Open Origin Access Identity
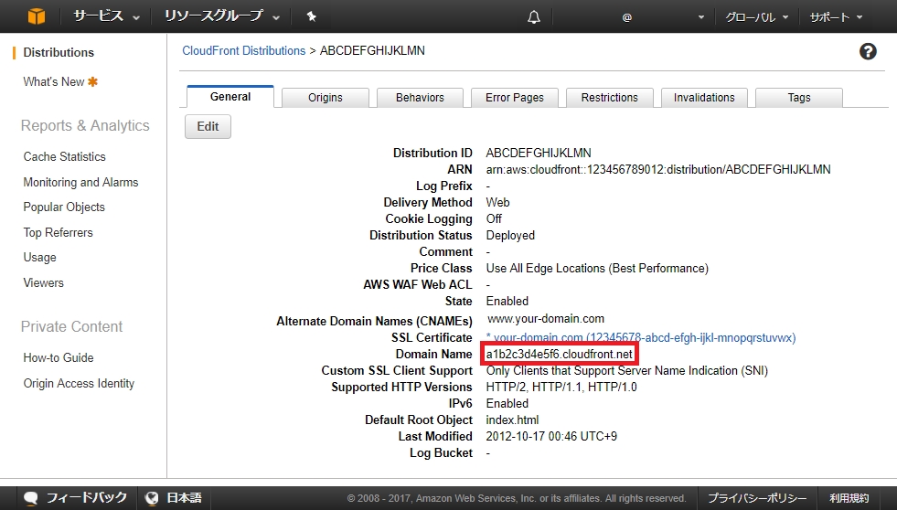The width and height of the screenshot is (897, 510). point(79,384)
